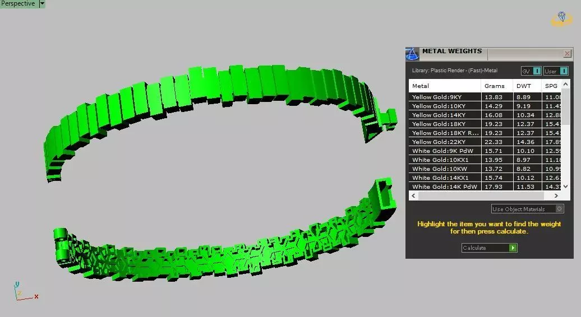Viewport: 581px width, 317px height.
Task: Sort table by DWT column header
Action: (527, 86)
